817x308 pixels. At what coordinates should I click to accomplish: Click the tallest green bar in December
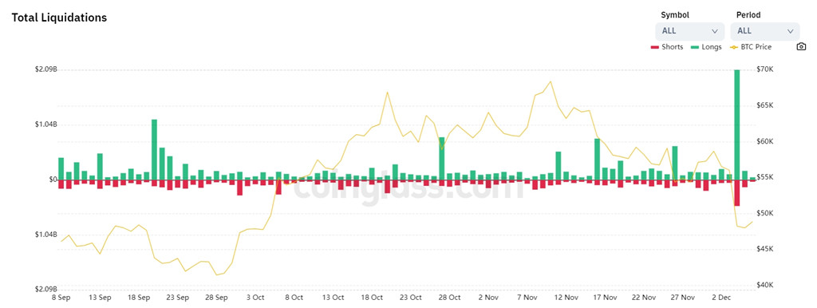coord(736,125)
